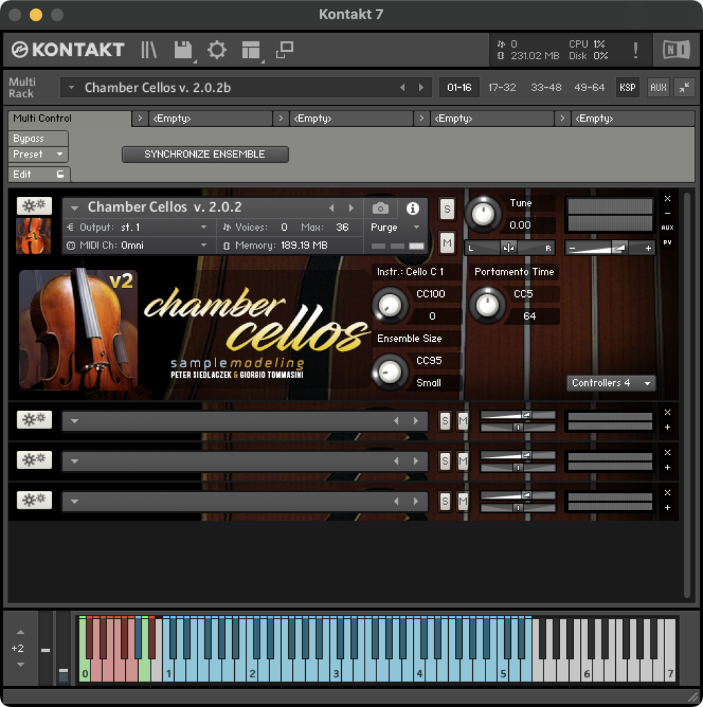Click third slot snowflake edit icon
Viewport: 703px width, 707px height.
[35, 460]
